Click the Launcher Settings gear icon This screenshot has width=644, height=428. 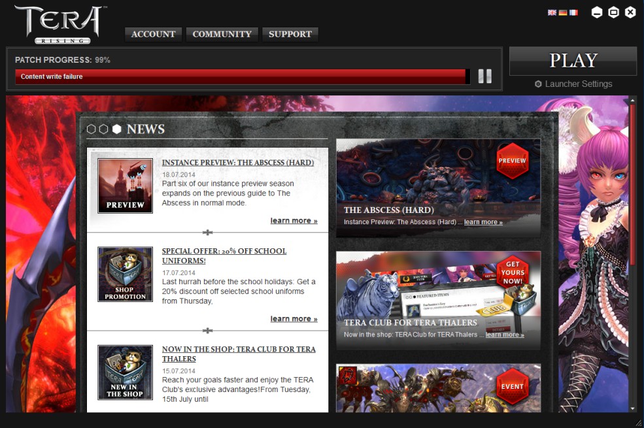click(x=538, y=84)
